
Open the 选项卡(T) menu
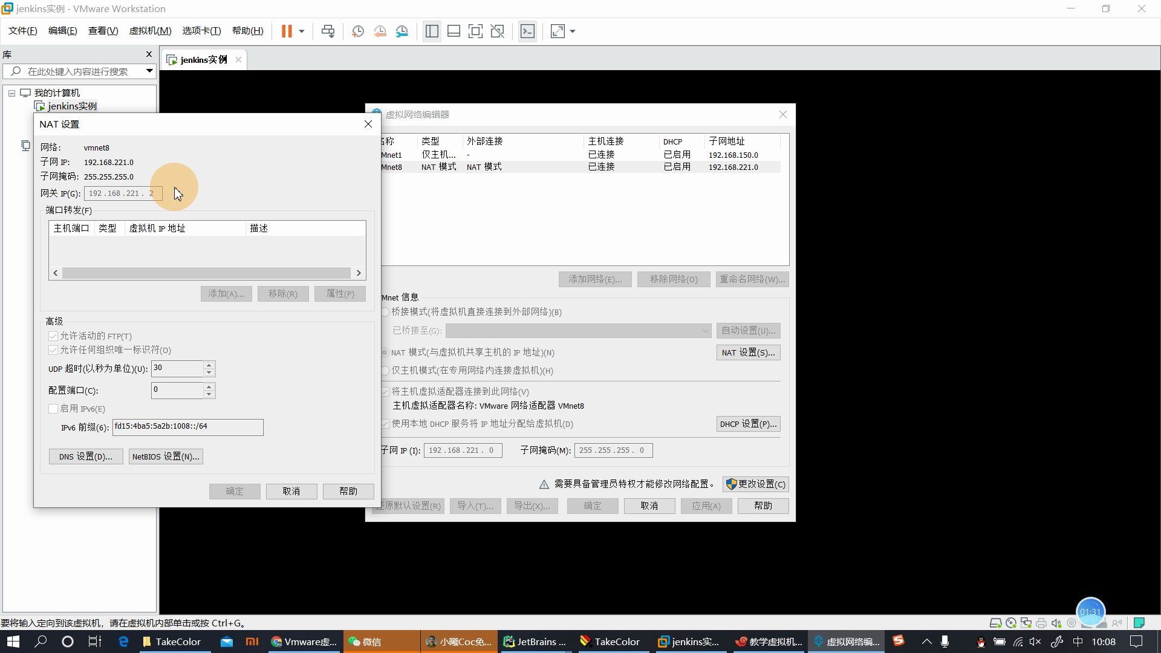(x=201, y=31)
